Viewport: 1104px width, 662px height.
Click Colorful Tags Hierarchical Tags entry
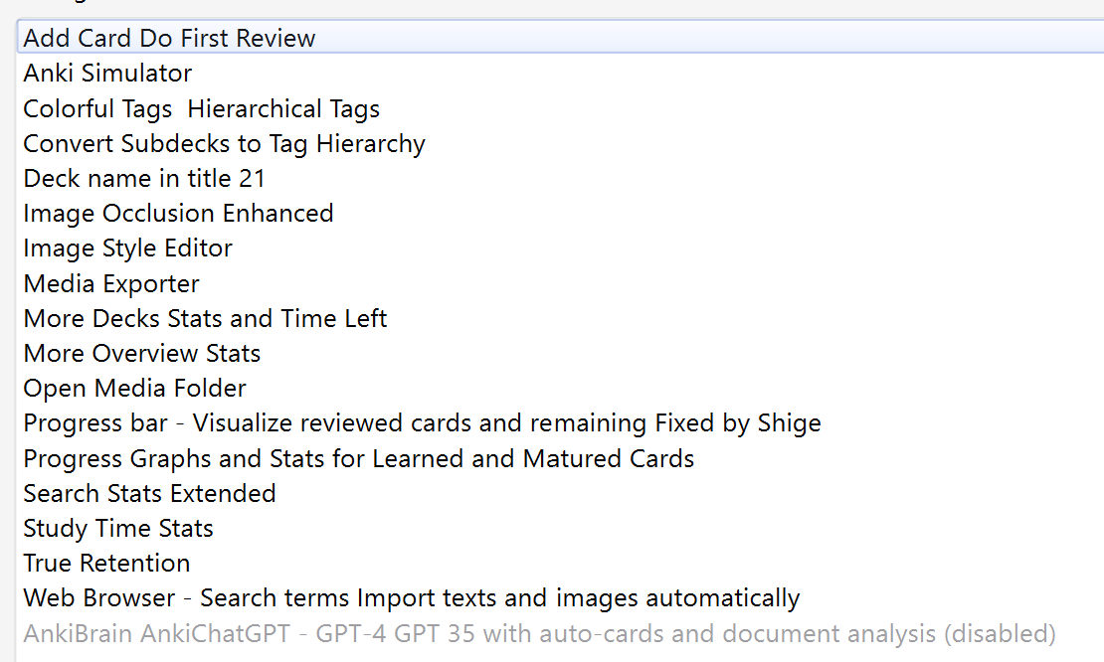(x=200, y=108)
